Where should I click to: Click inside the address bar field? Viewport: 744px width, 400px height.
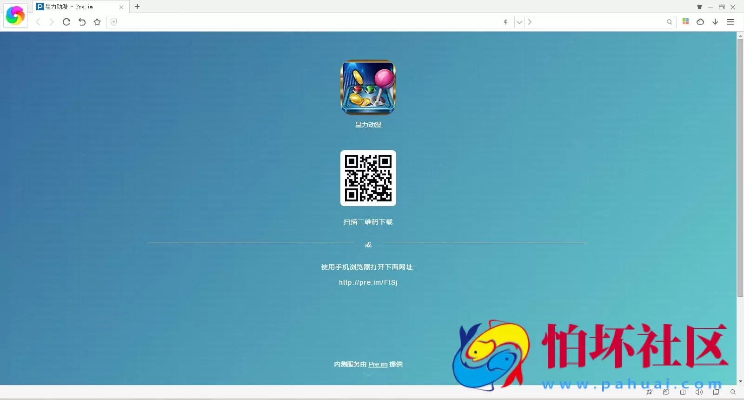pyautogui.click(x=309, y=22)
